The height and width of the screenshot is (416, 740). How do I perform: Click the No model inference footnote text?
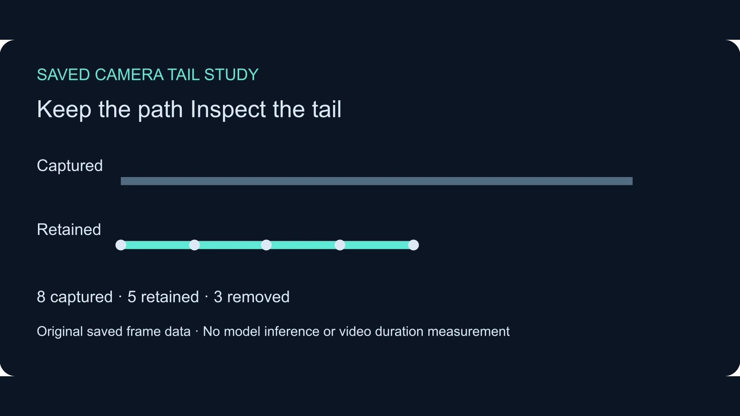[356, 331]
